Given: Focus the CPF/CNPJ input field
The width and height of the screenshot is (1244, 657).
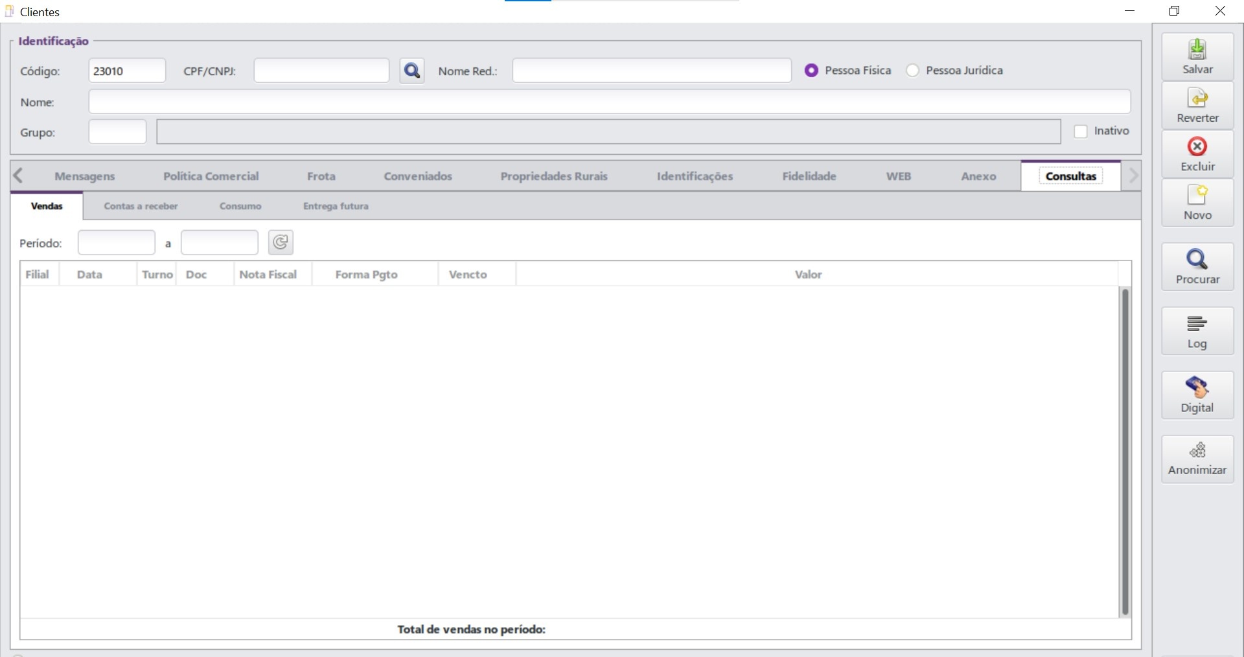Looking at the screenshot, I should (321, 71).
